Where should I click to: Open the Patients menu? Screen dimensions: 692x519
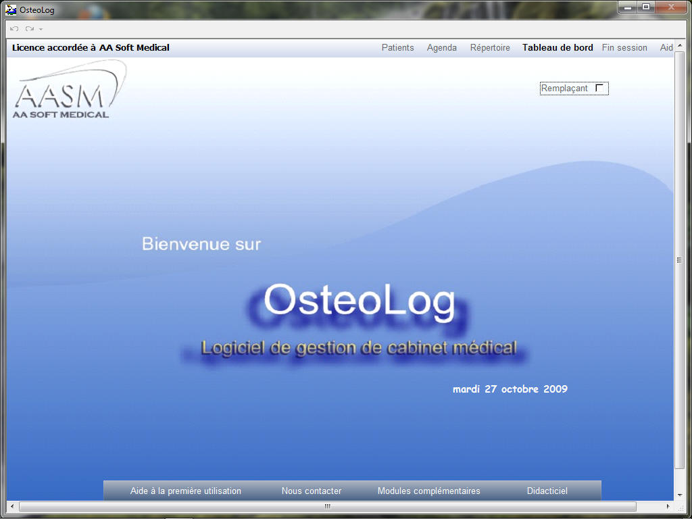397,48
